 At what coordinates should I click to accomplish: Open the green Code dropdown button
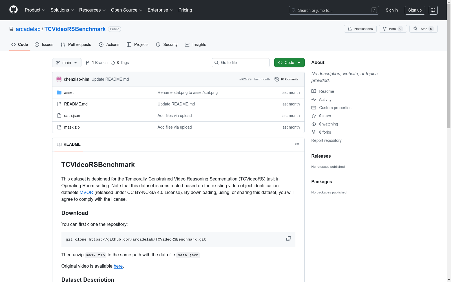tap(289, 63)
